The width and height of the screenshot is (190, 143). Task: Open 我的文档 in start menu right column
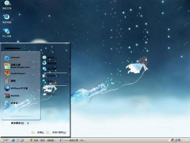tap(50, 57)
